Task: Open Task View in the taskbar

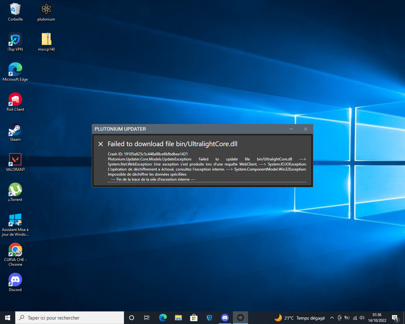Action: click(x=147, y=318)
